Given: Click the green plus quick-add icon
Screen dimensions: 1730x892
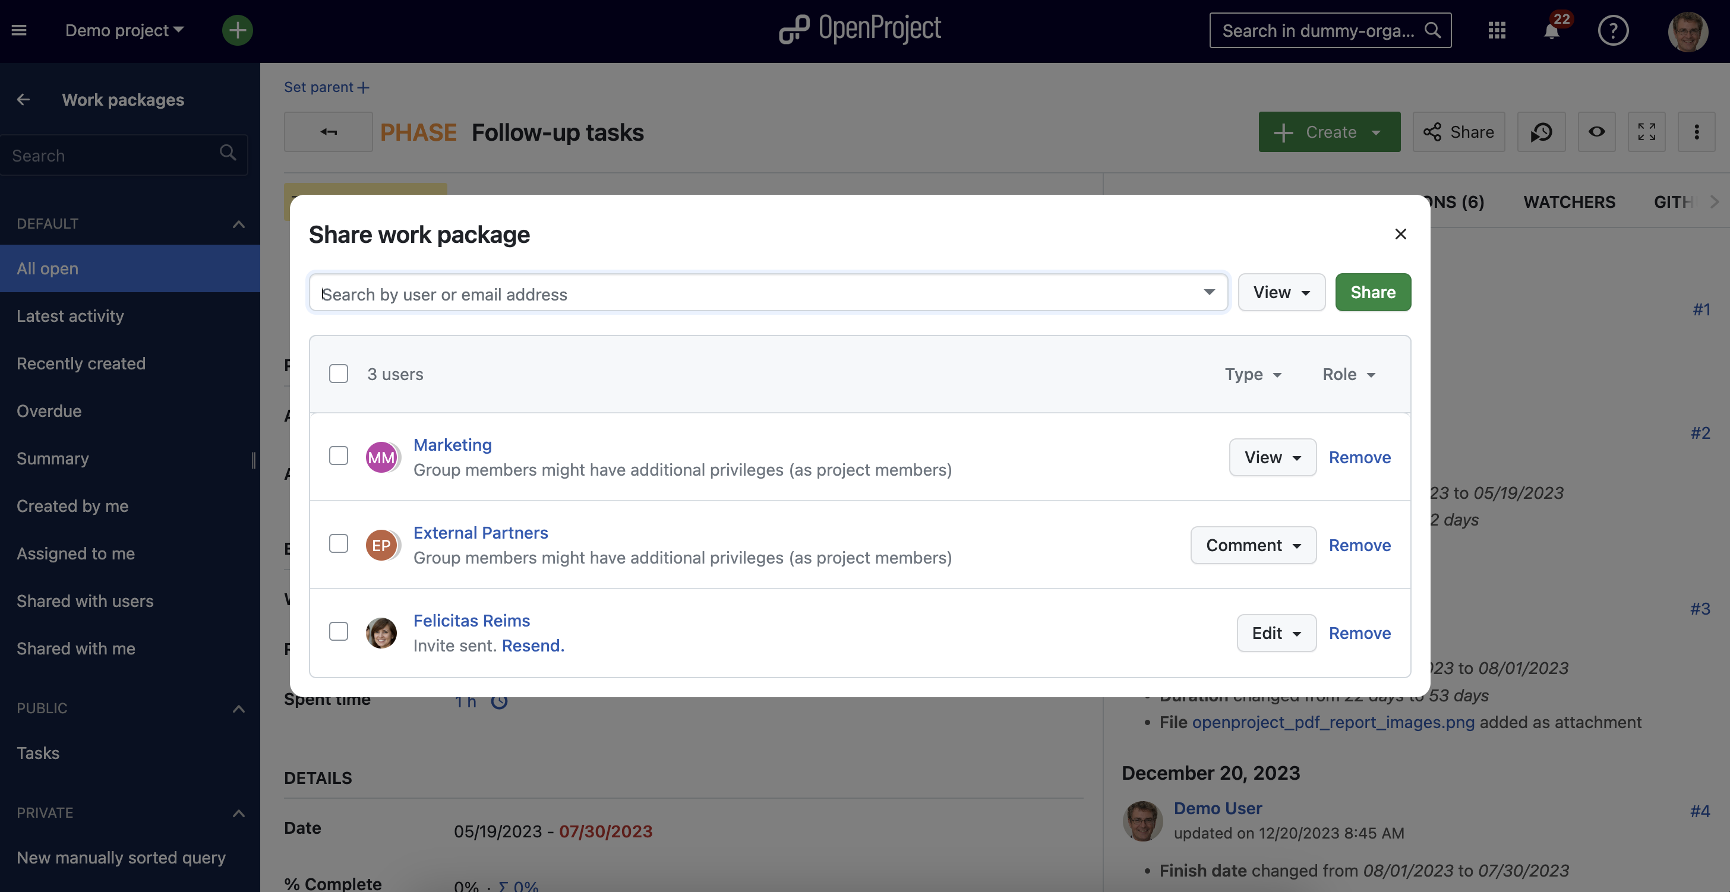Looking at the screenshot, I should (x=237, y=30).
